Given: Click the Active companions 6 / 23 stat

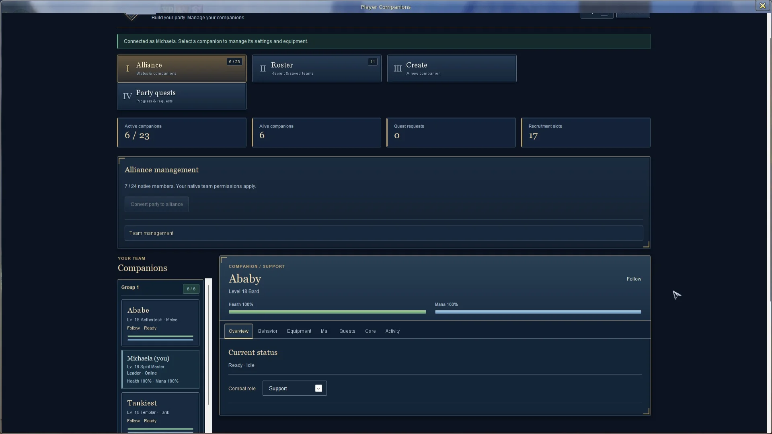Looking at the screenshot, I should pyautogui.click(x=181, y=133).
